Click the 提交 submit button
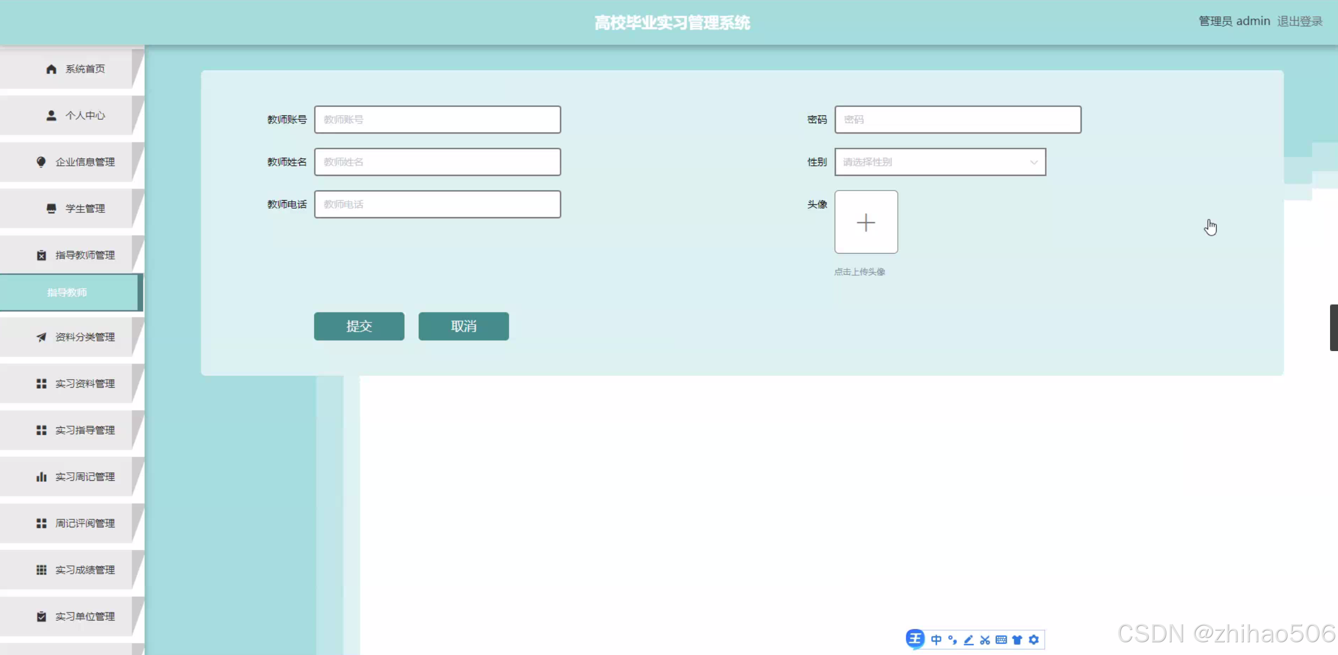 [359, 326]
